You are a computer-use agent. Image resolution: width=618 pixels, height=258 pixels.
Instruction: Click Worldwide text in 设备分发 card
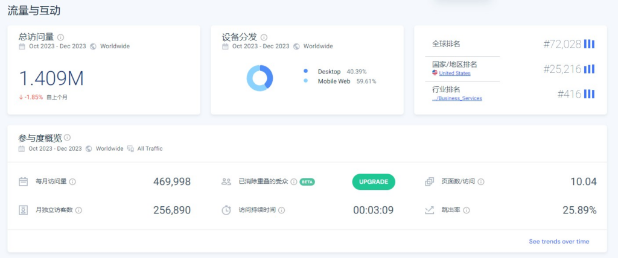pos(318,46)
